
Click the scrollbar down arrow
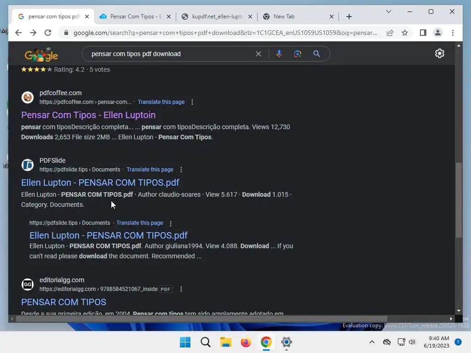pyautogui.click(x=459, y=311)
